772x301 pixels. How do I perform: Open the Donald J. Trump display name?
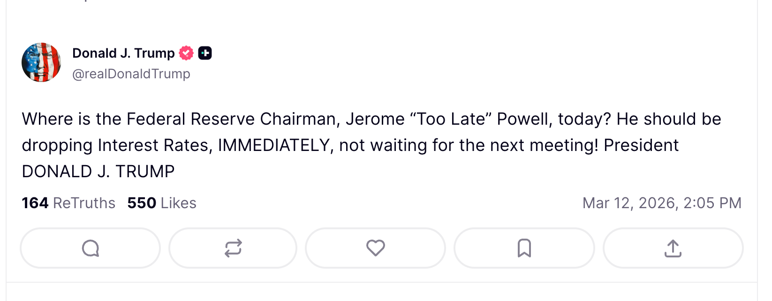coord(123,53)
